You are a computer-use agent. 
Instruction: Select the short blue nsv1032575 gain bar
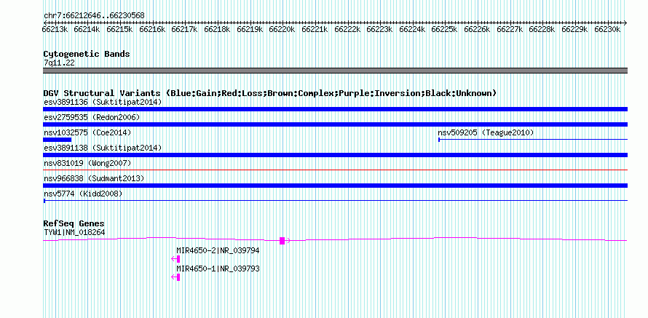pos(57,140)
